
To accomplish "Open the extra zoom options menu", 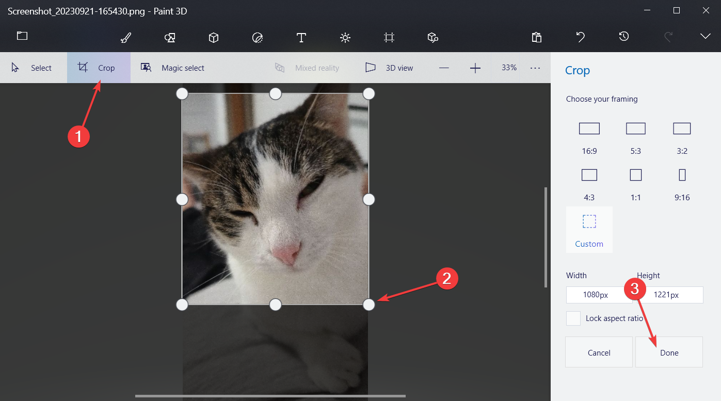I will pyautogui.click(x=535, y=68).
